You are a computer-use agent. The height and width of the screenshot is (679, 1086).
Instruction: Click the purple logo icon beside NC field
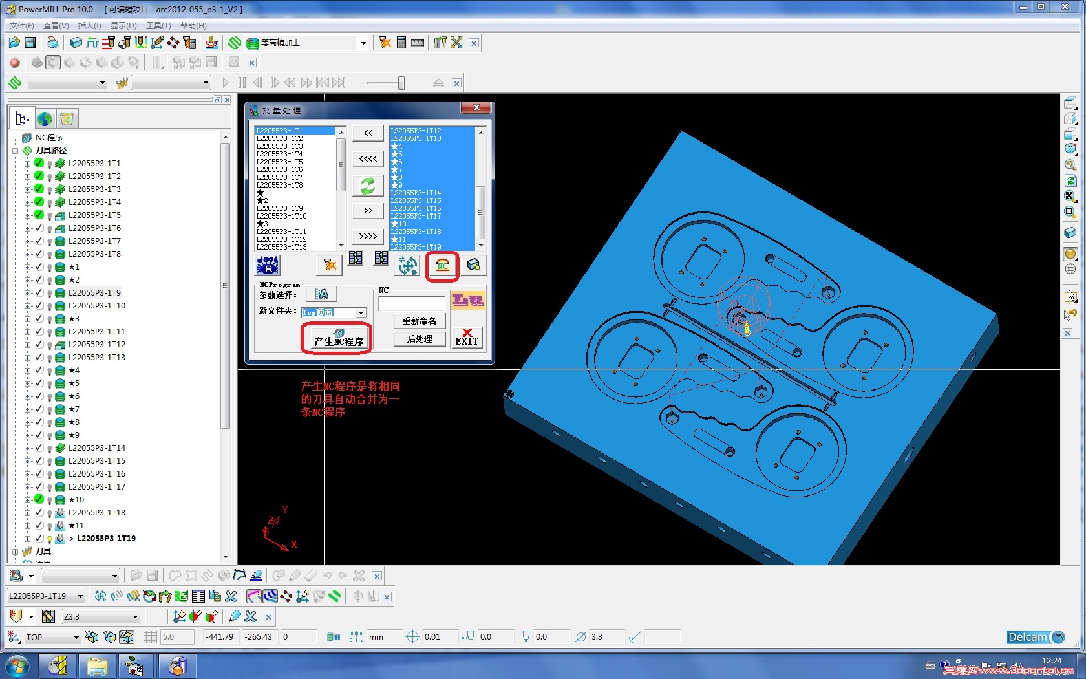(468, 300)
